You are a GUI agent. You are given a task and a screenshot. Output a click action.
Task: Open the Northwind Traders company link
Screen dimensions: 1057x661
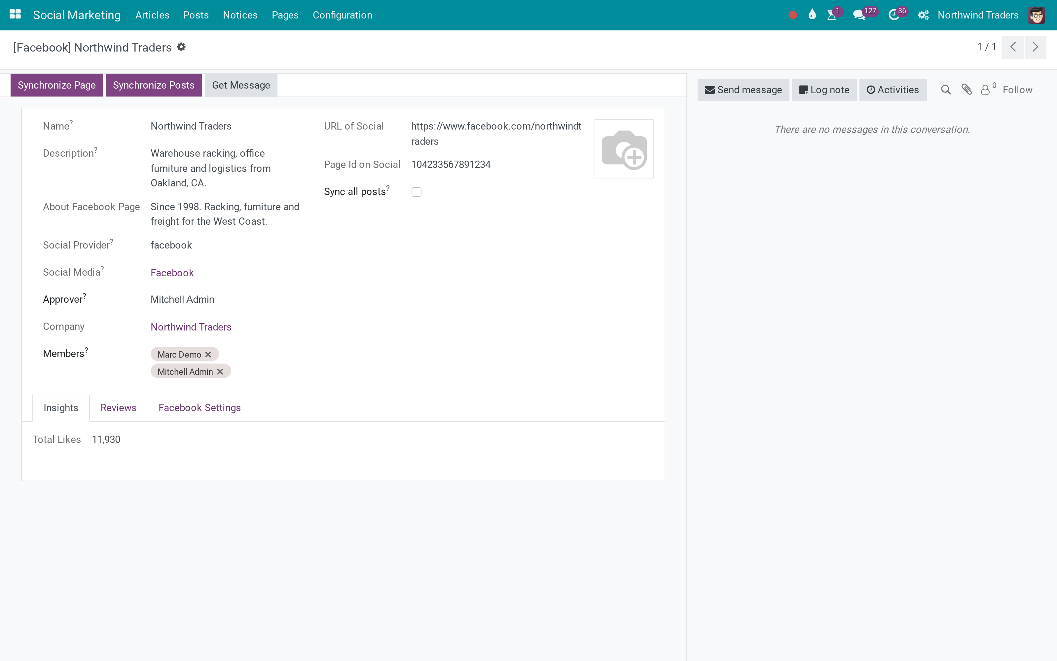tap(191, 327)
